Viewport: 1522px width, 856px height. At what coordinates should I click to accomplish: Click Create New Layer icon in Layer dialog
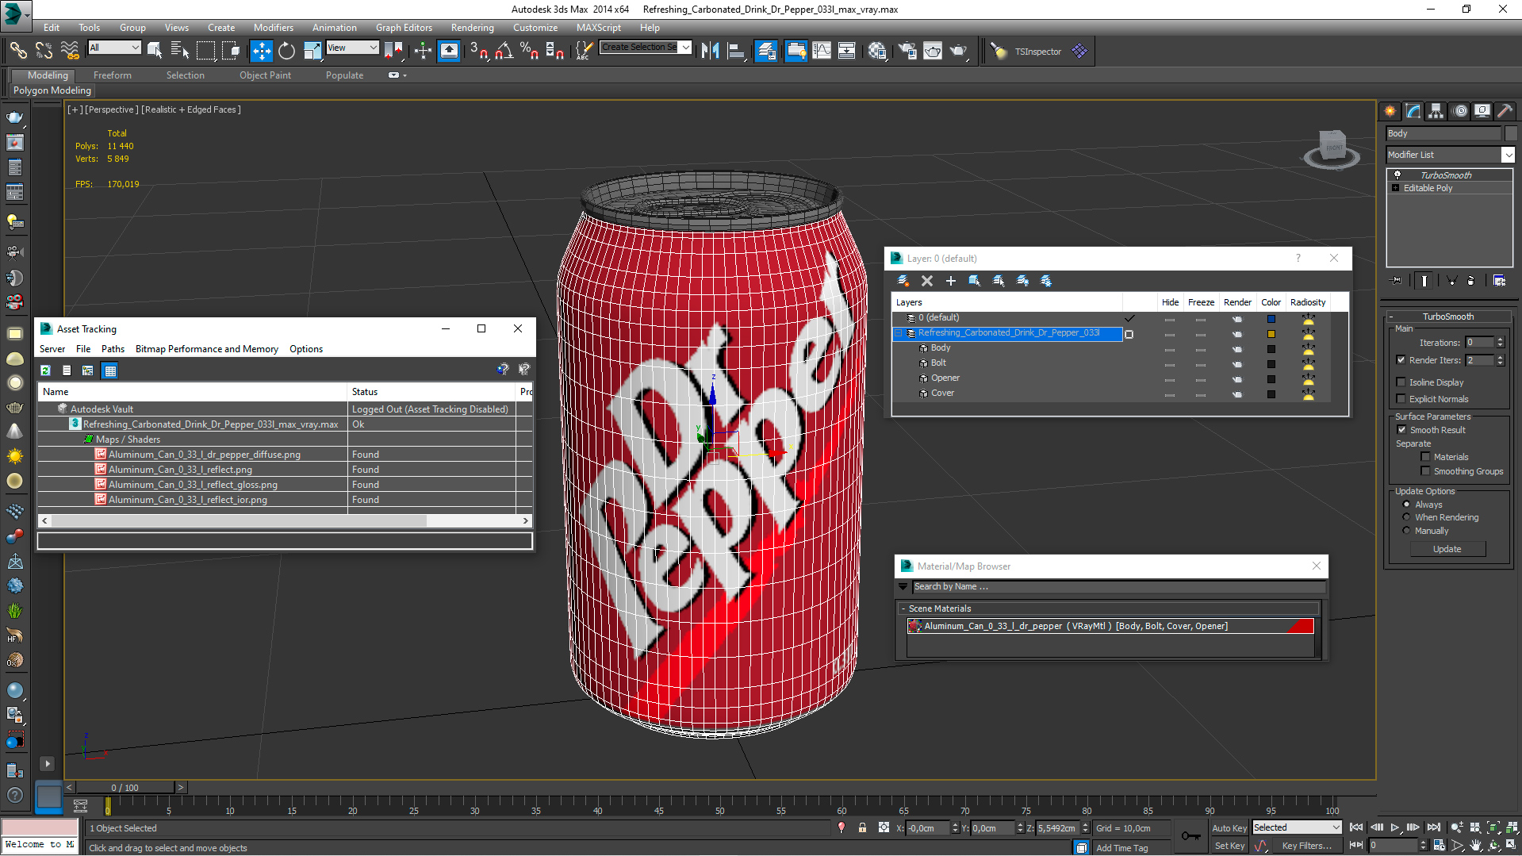[903, 281]
